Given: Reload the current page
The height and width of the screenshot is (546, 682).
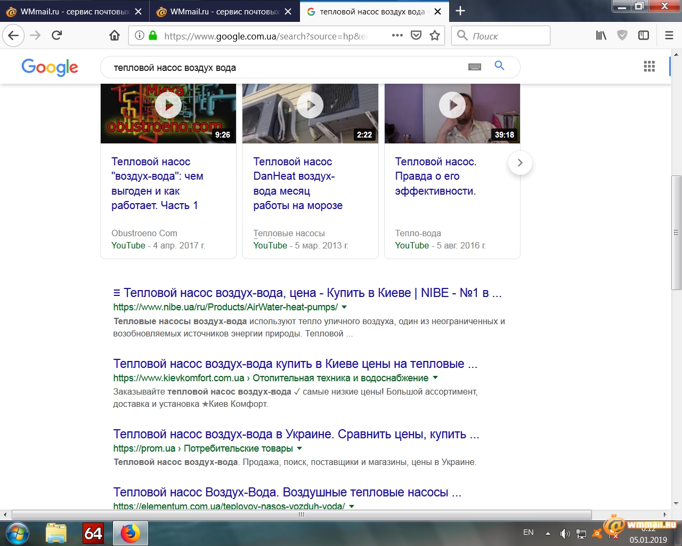Looking at the screenshot, I should coord(57,36).
